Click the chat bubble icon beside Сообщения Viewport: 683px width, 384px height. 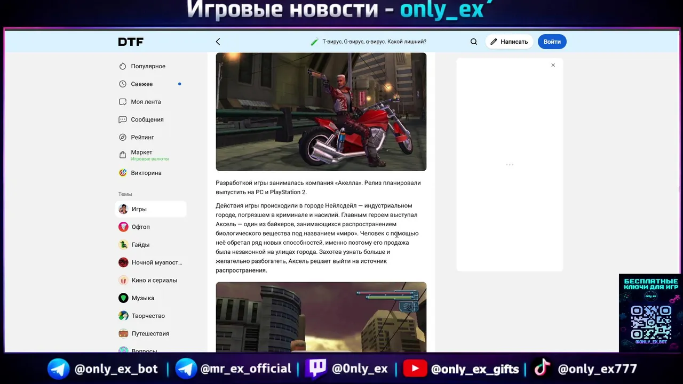tap(123, 119)
